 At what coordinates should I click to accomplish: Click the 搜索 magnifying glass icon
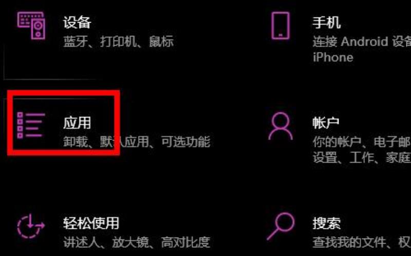click(281, 226)
